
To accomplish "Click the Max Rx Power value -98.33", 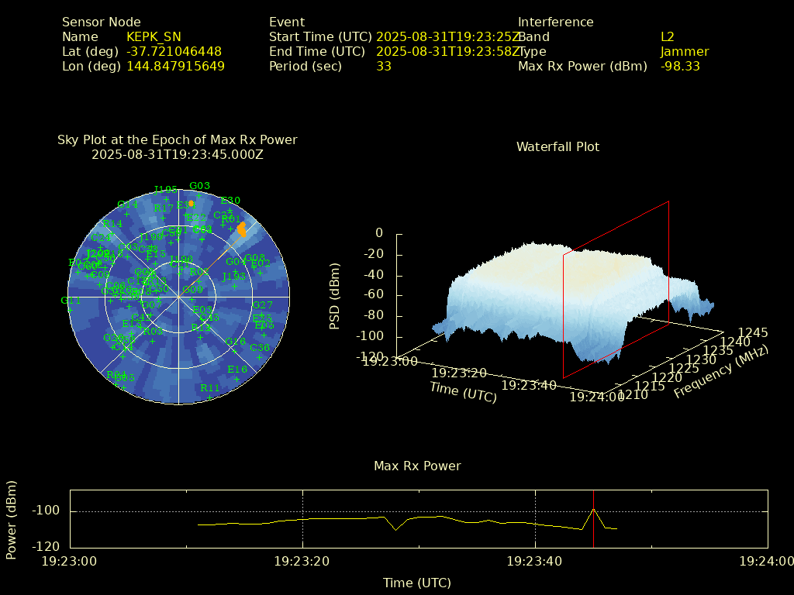I will 680,67.
